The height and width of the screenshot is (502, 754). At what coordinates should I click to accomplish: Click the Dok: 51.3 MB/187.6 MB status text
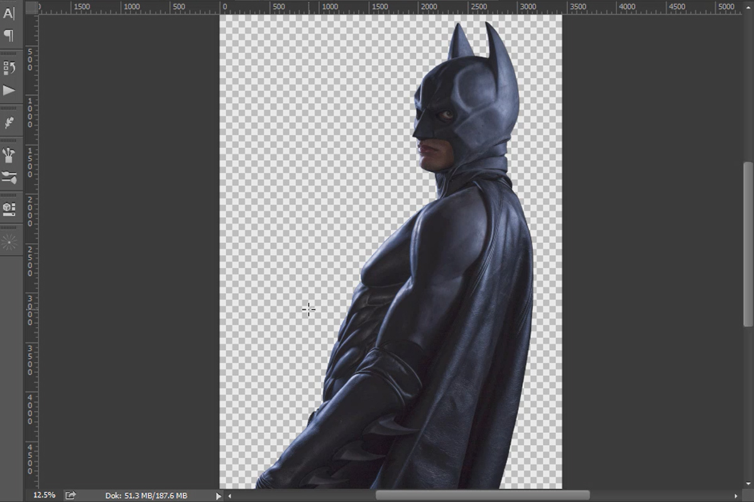pyautogui.click(x=146, y=496)
